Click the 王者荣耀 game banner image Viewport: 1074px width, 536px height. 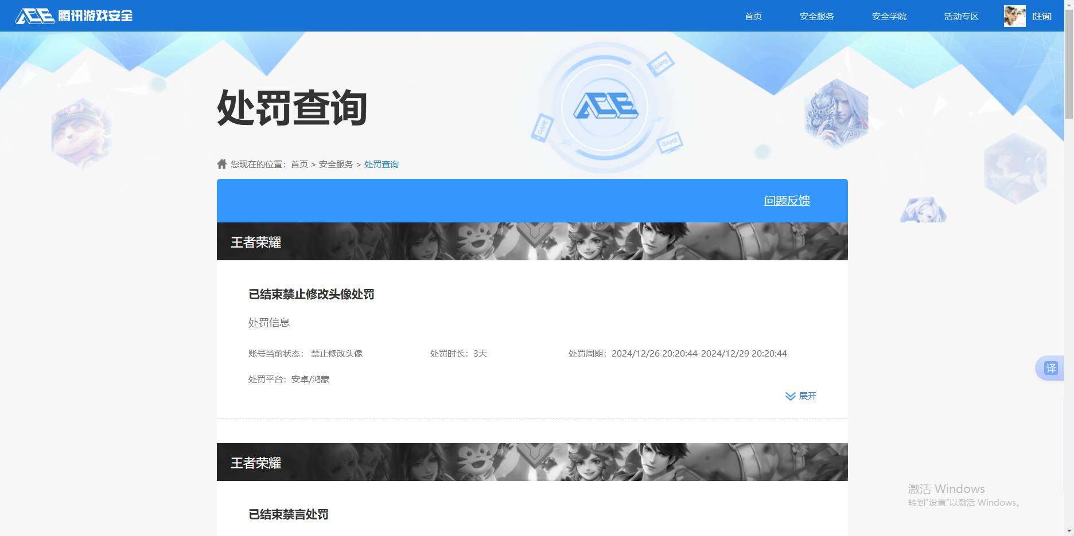point(531,241)
